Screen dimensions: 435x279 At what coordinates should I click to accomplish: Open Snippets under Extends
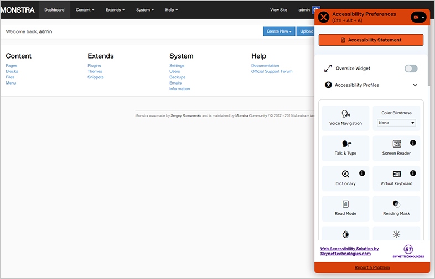coord(96,77)
